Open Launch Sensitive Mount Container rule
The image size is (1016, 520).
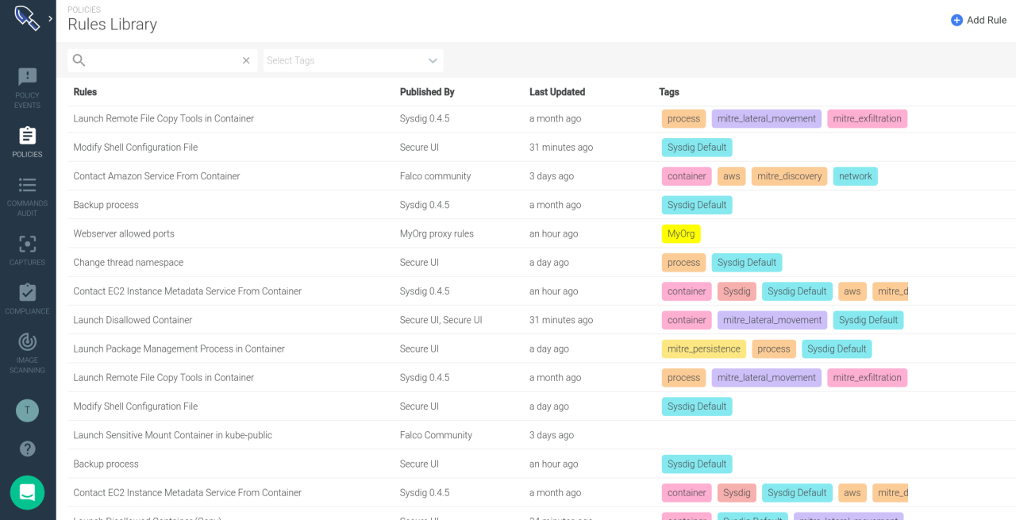pos(172,435)
